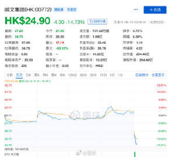
Task: Click the 港股通 tag next to stock name
Action: (58, 10)
